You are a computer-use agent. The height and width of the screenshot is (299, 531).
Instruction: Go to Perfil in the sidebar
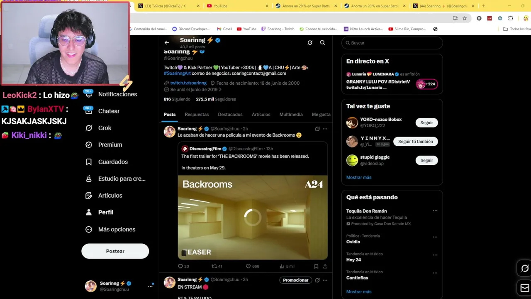tap(99, 212)
